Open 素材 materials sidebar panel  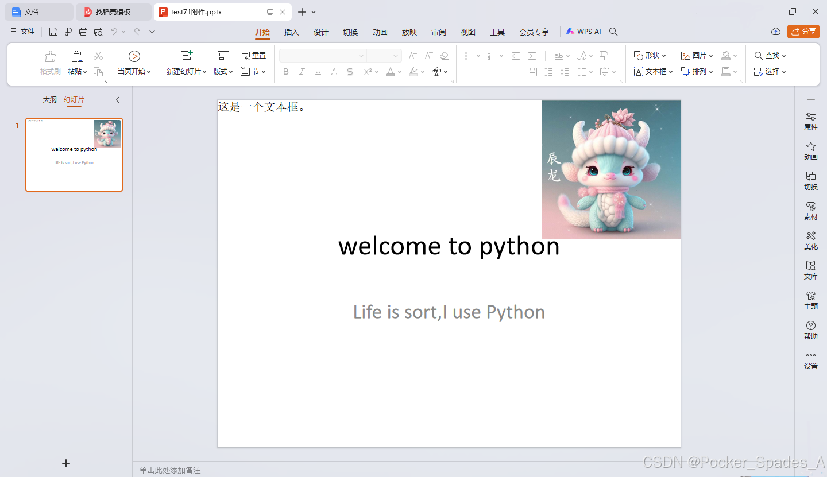pyautogui.click(x=811, y=211)
